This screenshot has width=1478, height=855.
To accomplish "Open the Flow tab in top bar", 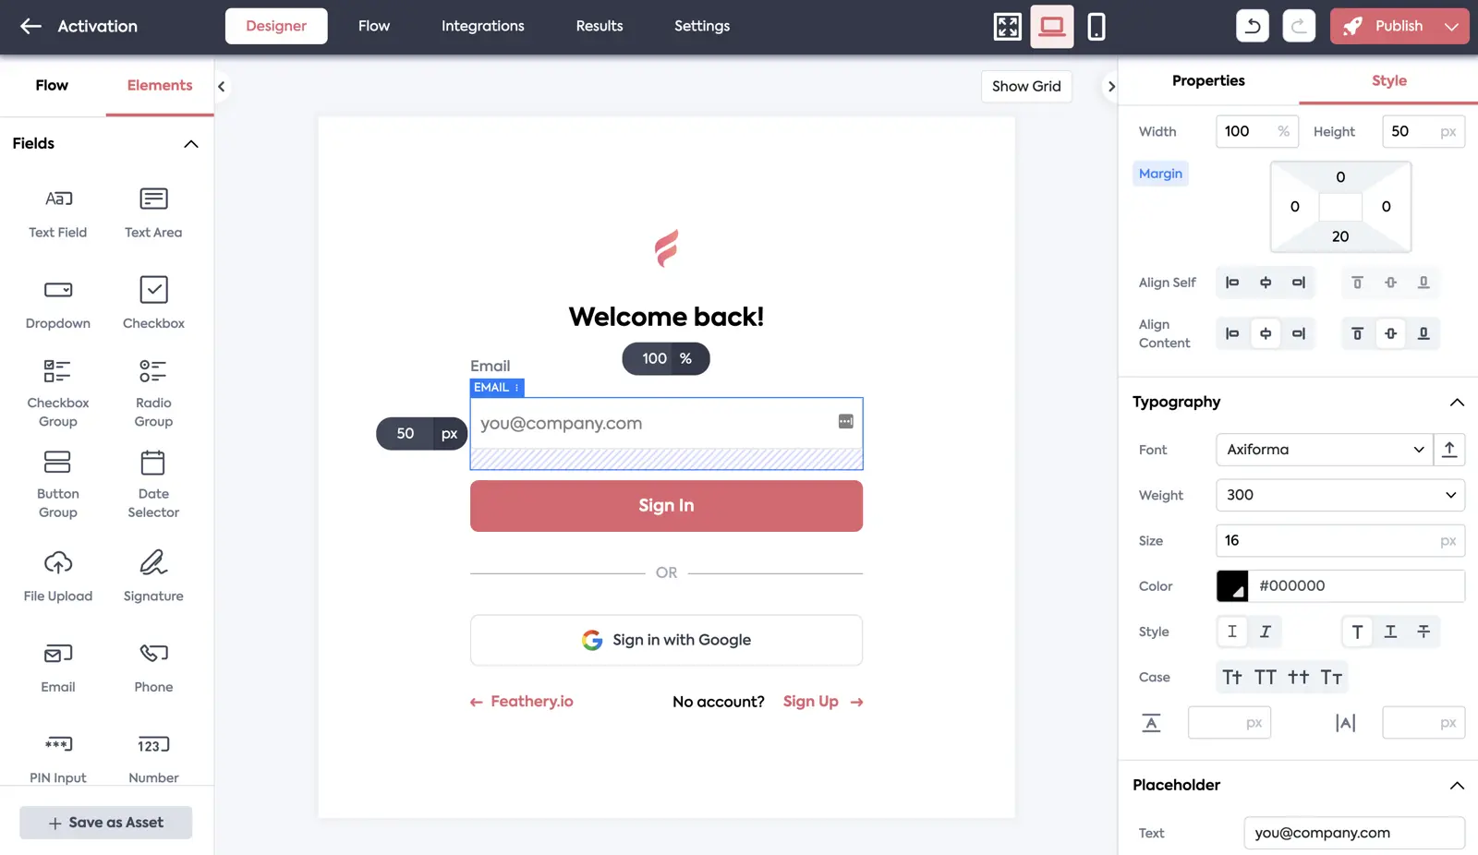I will (x=374, y=26).
